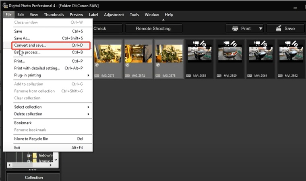Click the folder tree's right scroll arrow
The image size is (306, 181).
(50, 165)
